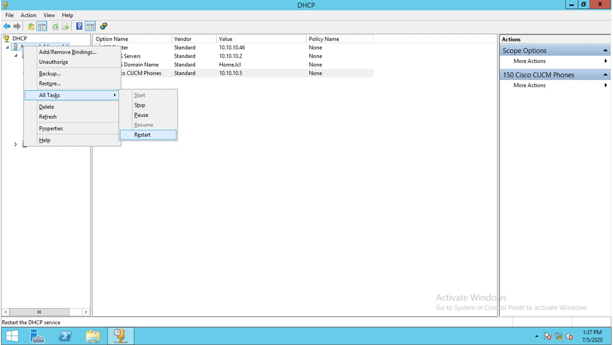Open the Help menu in the menu bar
Image resolution: width=613 pixels, height=345 pixels.
pos(68,15)
